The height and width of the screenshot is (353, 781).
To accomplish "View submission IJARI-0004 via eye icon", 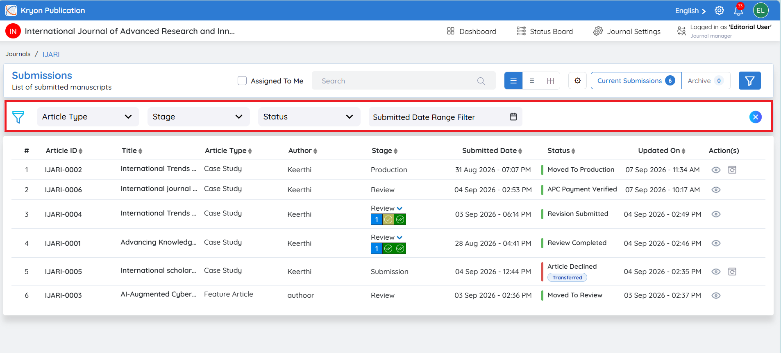I will click(716, 214).
